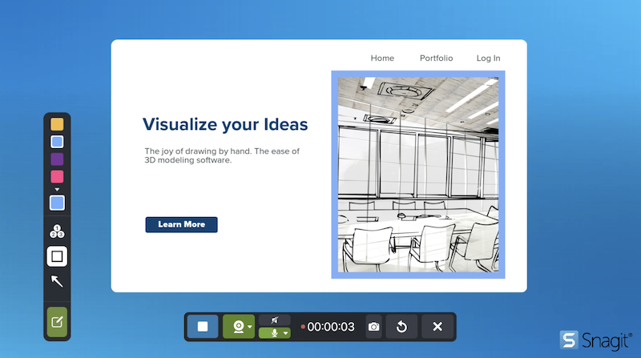Restart the recording with the circular arrow

402,327
